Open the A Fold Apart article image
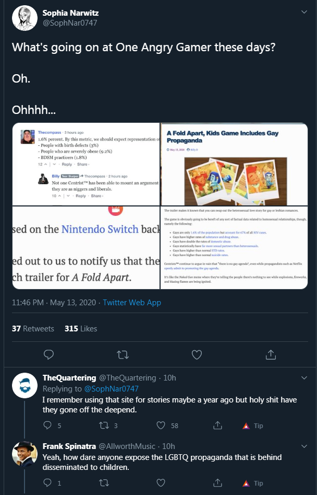 [x=234, y=164]
